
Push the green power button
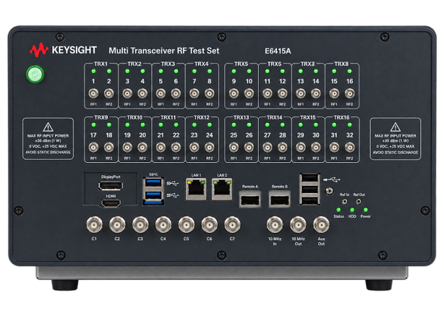[35, 75]
